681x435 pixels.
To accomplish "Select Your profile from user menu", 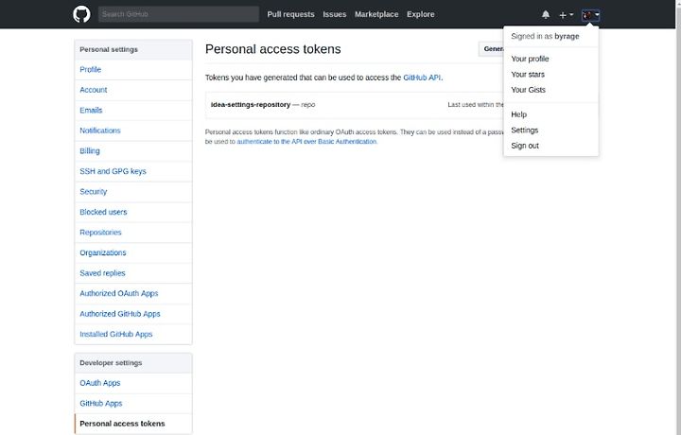I will [x=550, y=59].
